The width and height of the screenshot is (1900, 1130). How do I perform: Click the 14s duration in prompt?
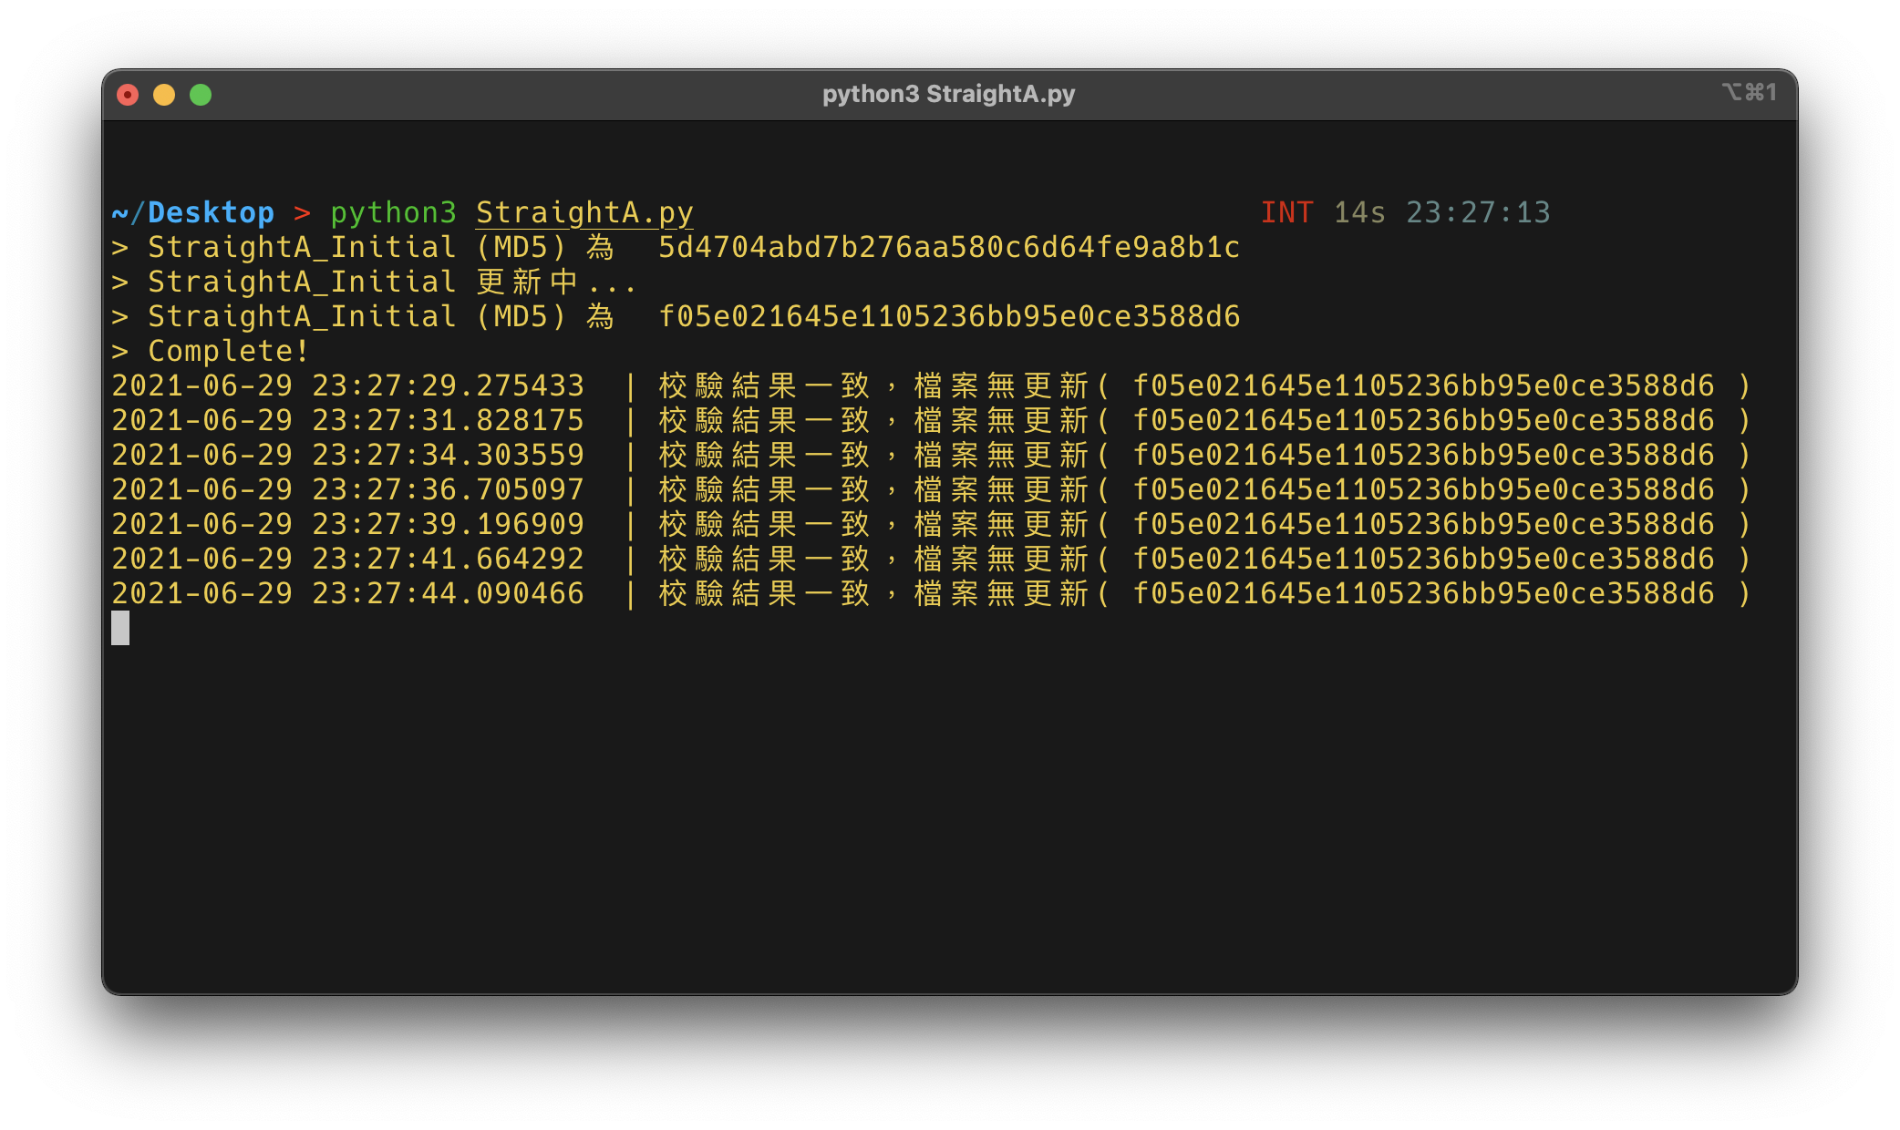pos(1358,212)
